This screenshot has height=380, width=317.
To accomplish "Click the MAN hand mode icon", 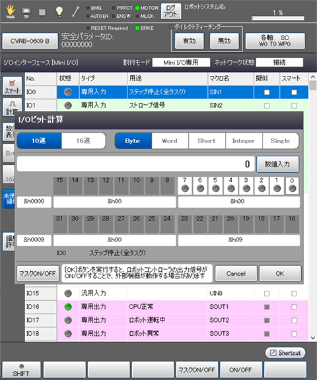I will coord(11,12).
